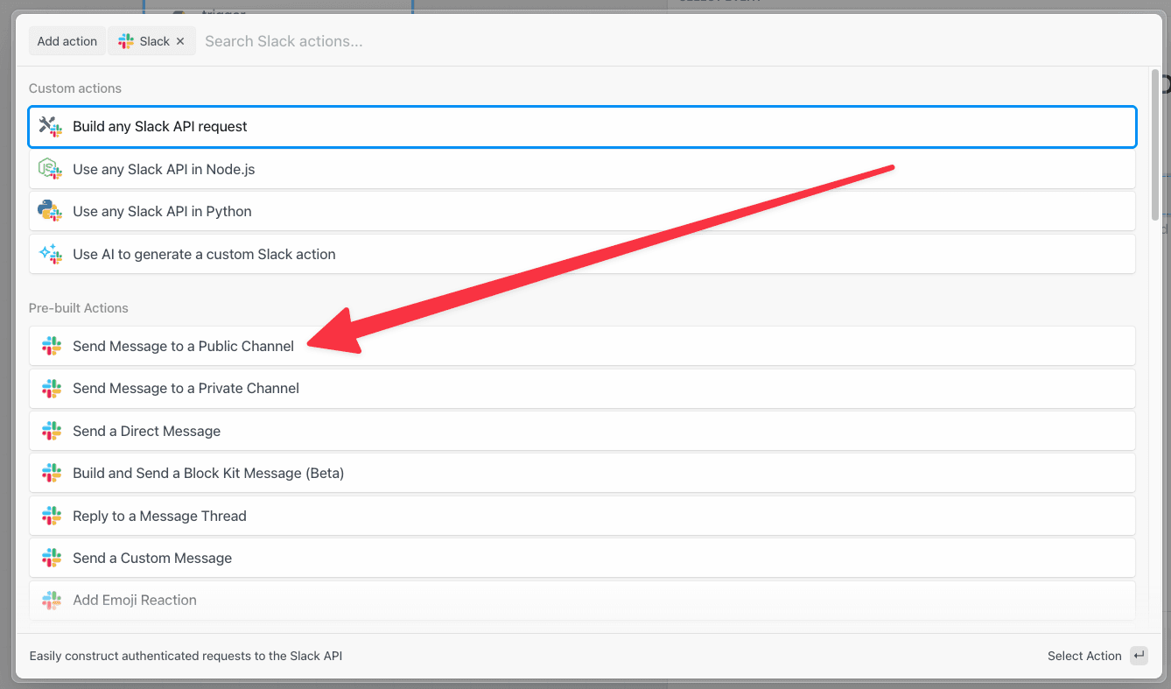This screenshot has height=689, width=1171.
Task: Click Slack icon beside Send Message to a Private Channel
Action: (52, 388)
